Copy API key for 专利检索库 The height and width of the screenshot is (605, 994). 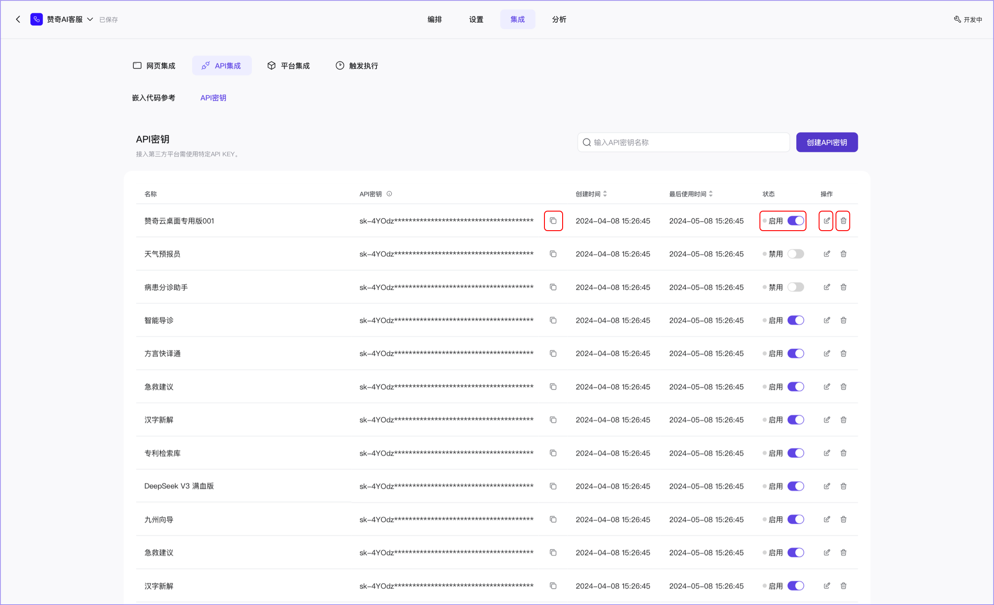553,453
